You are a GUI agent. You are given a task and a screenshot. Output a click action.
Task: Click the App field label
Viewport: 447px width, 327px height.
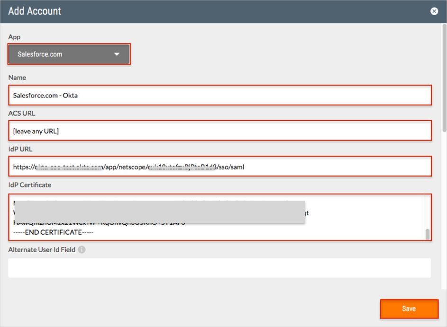14,37
